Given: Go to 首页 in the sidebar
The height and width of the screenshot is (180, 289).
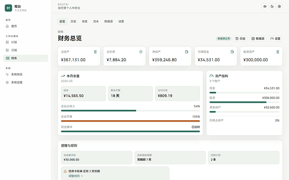Looking at the screenshot, I should click(26, 26).
